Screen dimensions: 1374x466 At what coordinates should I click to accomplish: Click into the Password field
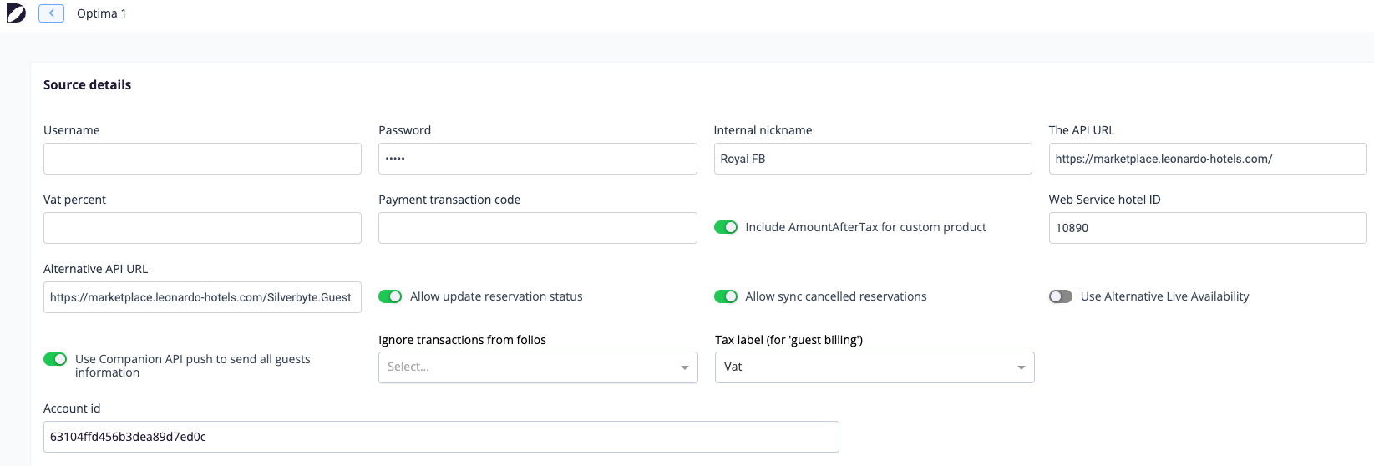[x=538, y=159]
